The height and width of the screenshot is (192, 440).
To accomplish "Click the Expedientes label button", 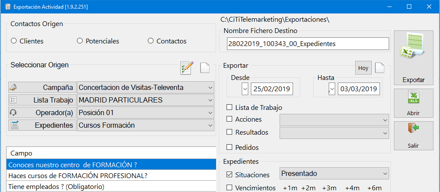I will [42, 125].
